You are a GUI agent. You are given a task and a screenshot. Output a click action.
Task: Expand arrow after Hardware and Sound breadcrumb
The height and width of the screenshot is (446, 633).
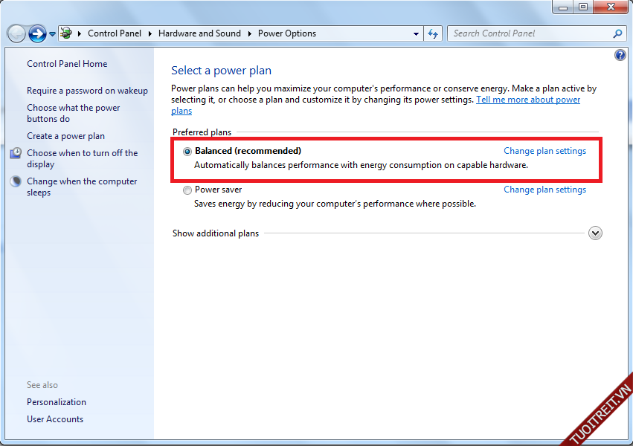click(x=250, y=33)
